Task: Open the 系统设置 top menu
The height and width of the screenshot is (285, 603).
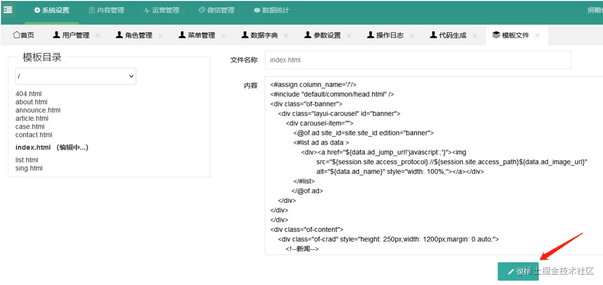Action: point(51,10)
